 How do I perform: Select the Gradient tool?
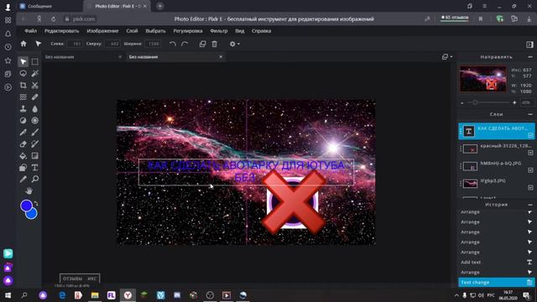coord(35,156)
